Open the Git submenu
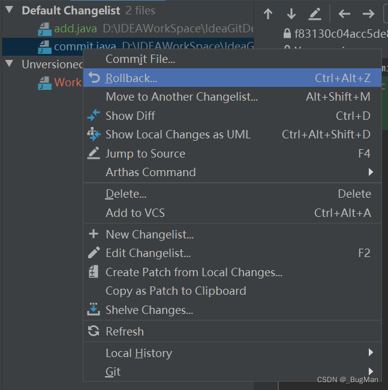 232,372
